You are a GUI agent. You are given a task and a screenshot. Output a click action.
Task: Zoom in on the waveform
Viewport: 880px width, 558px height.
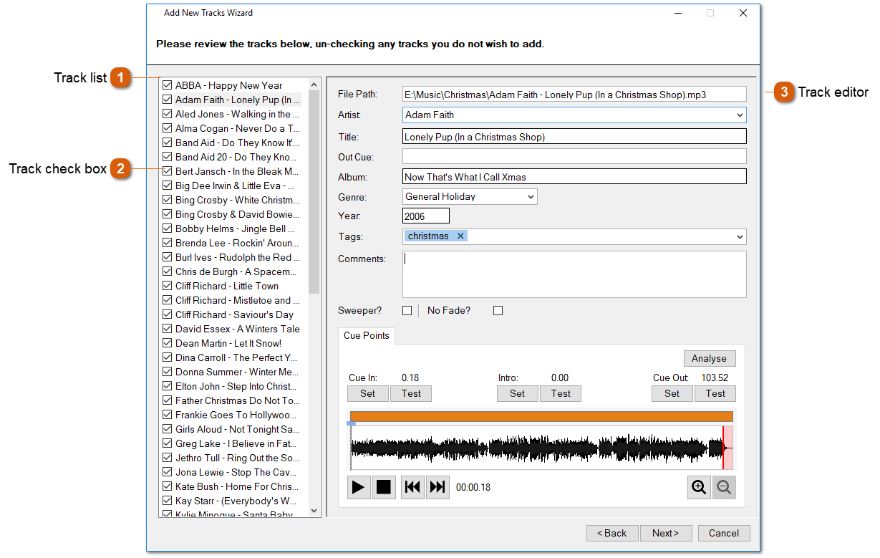(699, 487)
